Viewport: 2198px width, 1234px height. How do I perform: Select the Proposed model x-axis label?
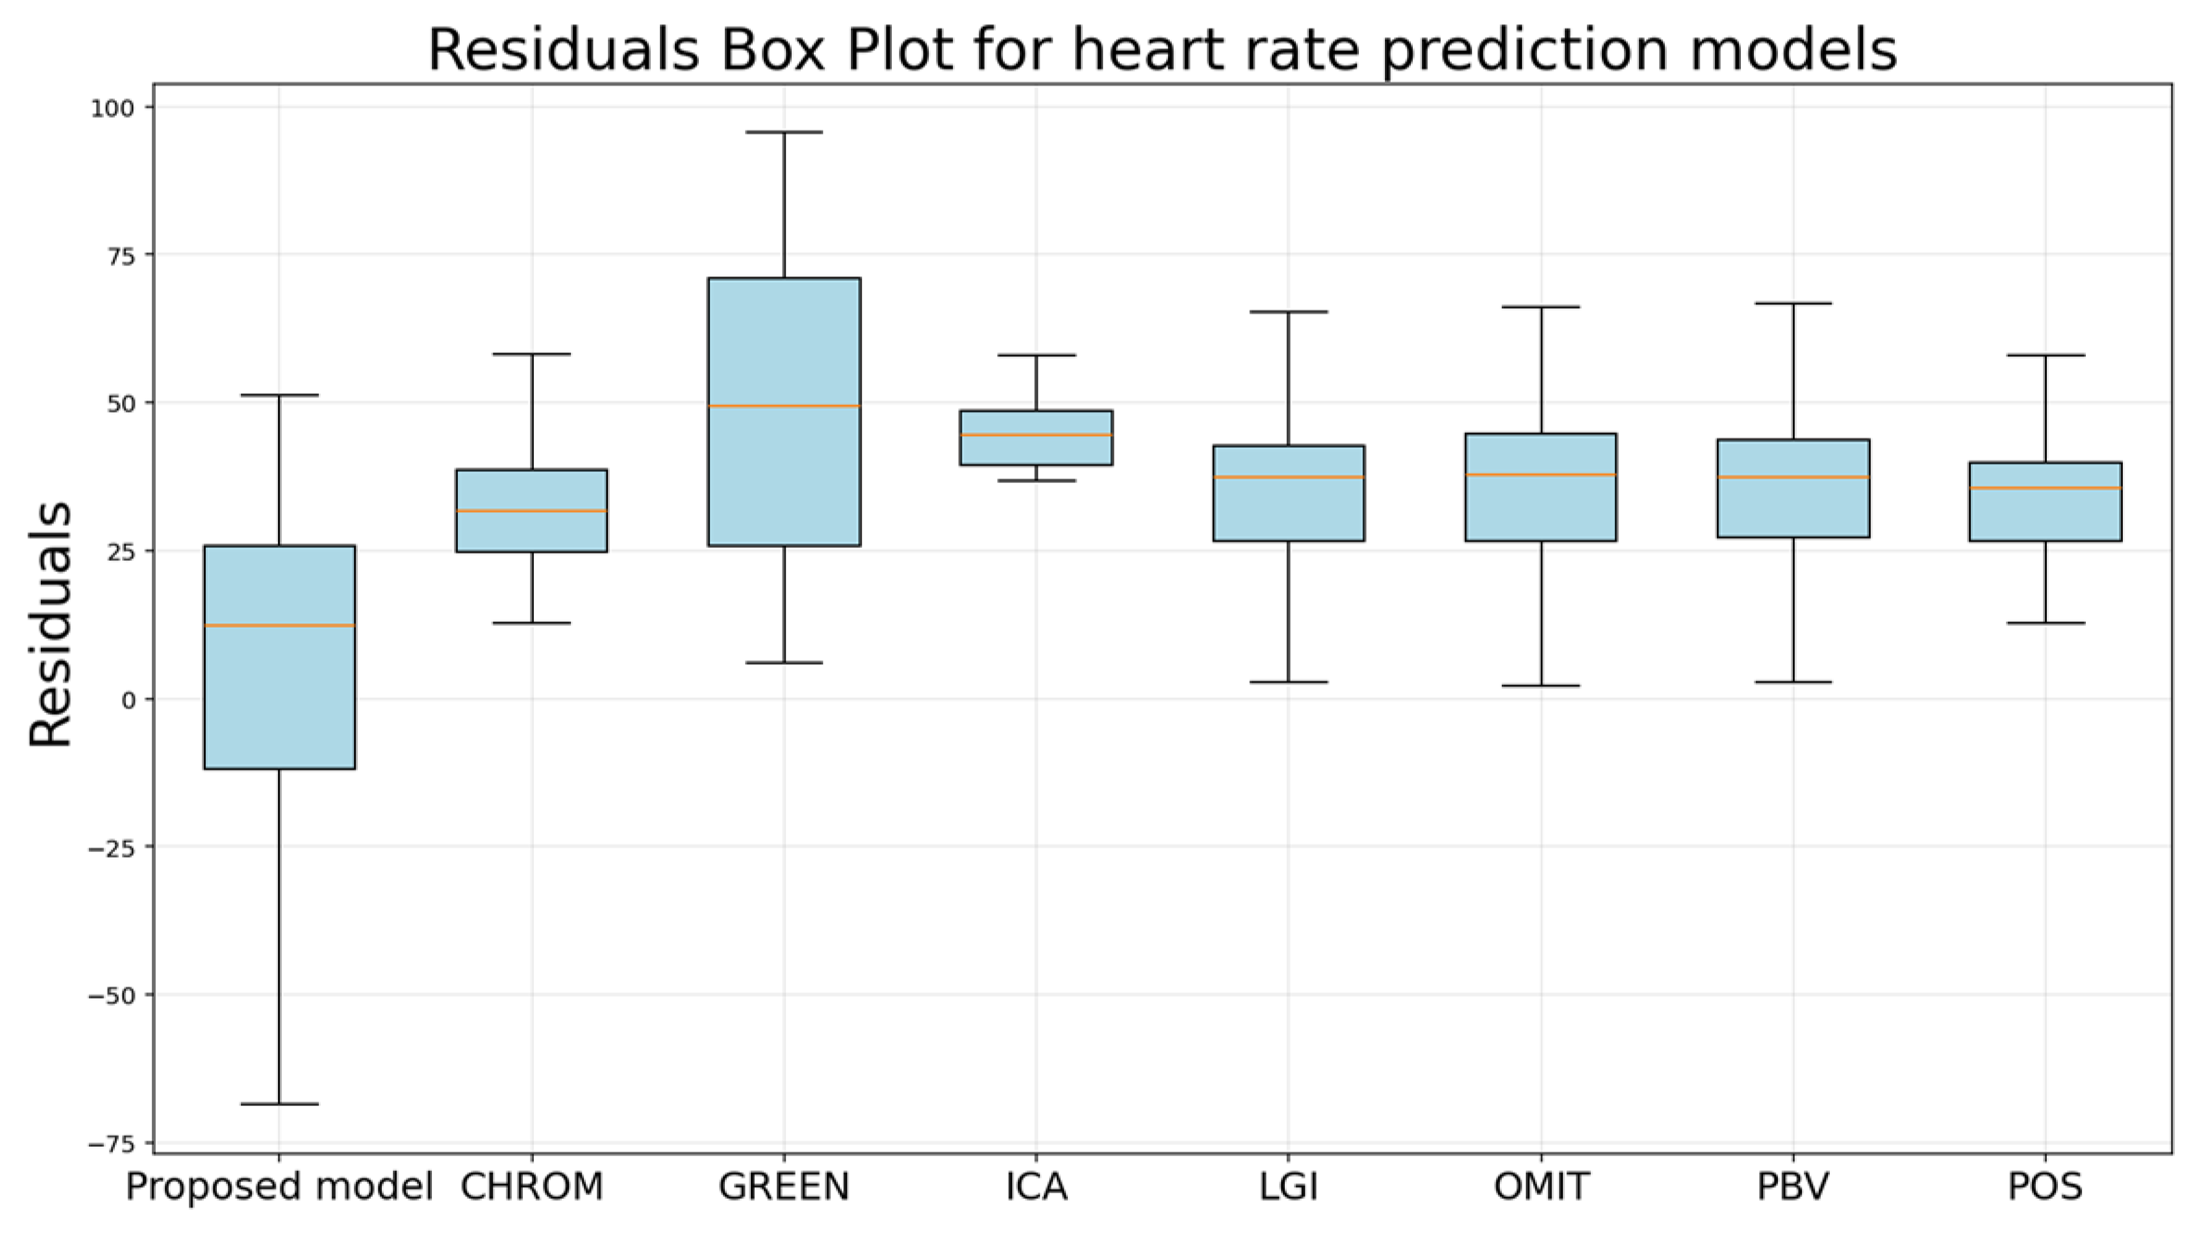point(279,1188)
